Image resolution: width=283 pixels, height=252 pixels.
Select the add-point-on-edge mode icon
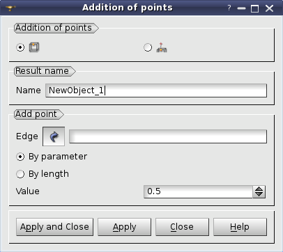pos(34,47)
